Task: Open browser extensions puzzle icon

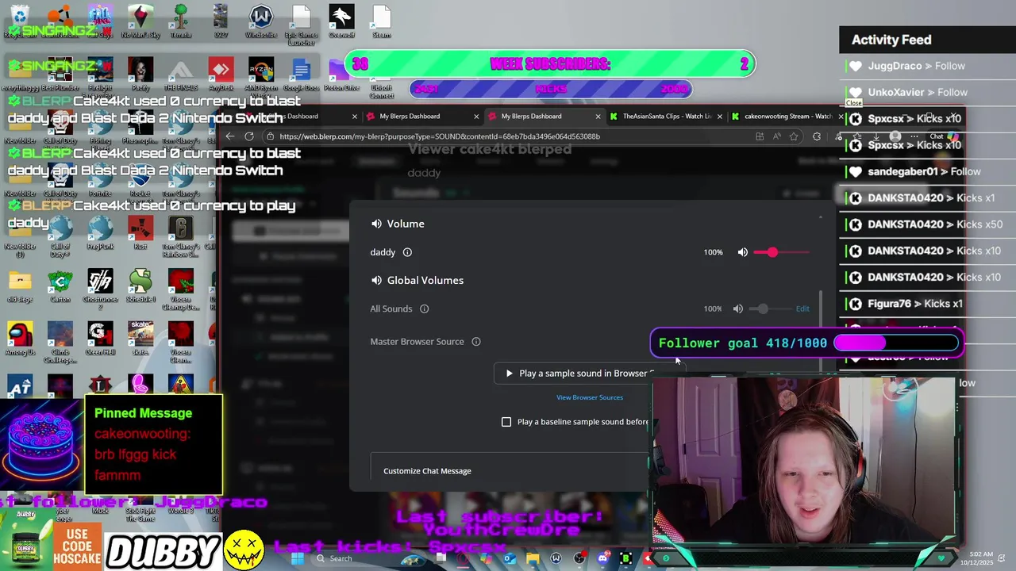Action: (816, 136)
